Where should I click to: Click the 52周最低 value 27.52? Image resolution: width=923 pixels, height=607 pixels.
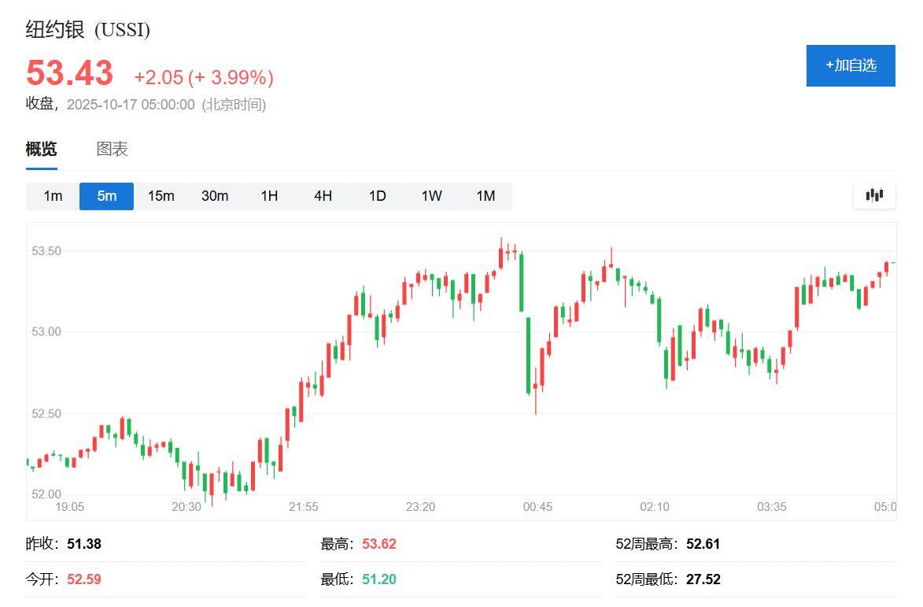point(703,579)
